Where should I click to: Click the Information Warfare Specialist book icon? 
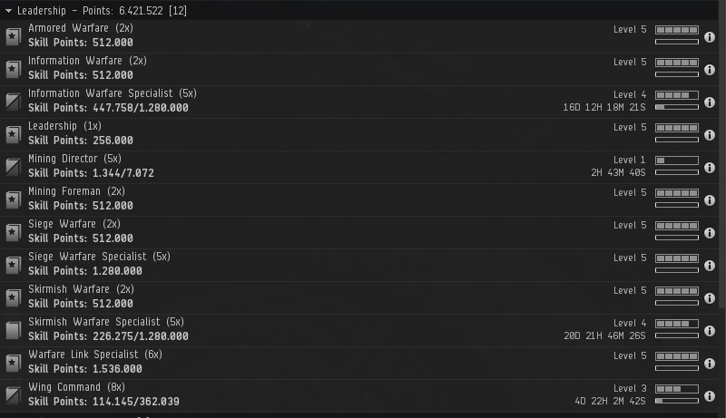point(13,102)
